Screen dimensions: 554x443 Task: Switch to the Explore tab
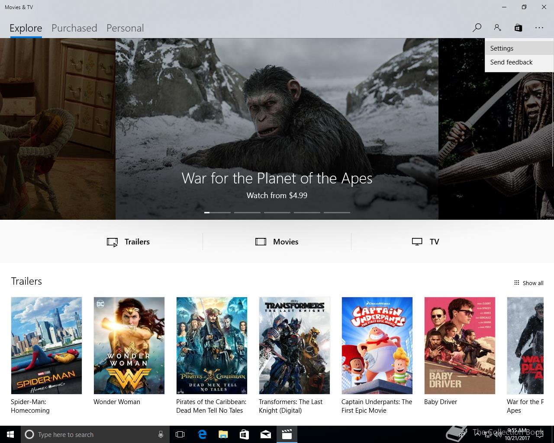click(x=26, y=28)
